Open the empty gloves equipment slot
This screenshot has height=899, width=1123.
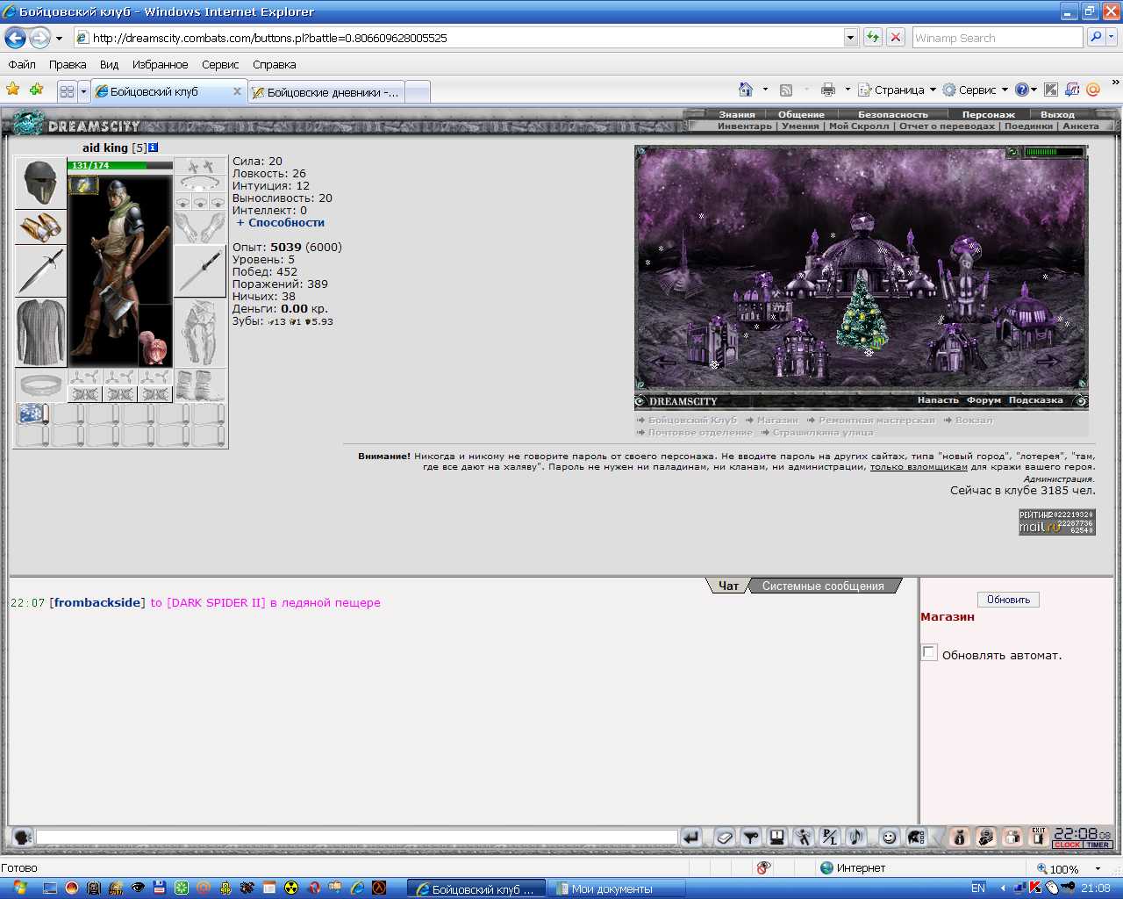click(x=200, y=227)
